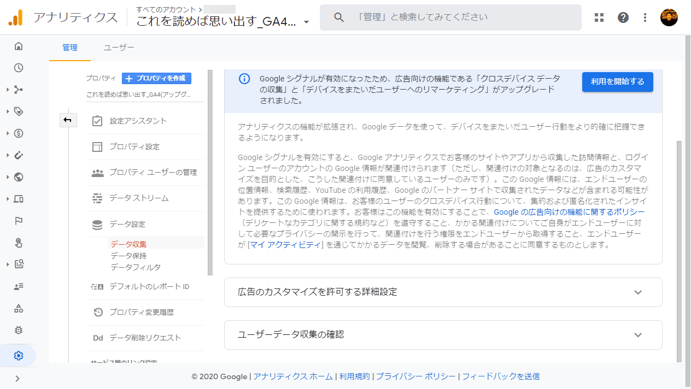Expand 広告のカスタマイズを許可する詳細設定
The width and height of the screenshot is (691, 389).
coord(443,292)
